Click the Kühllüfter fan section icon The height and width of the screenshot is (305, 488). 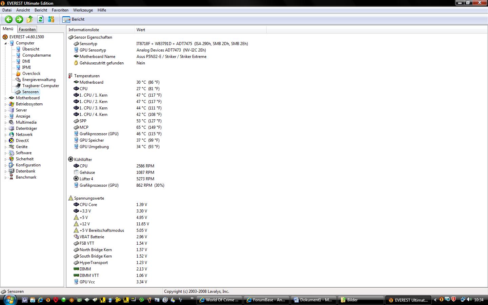click(x=71, y=159)
